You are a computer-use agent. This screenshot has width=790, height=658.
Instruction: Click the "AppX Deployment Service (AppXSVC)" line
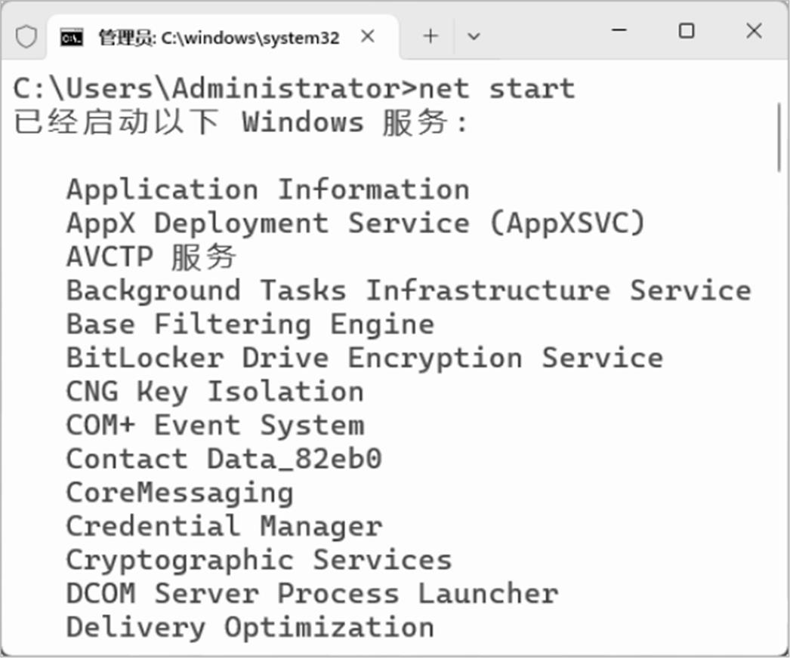coord(356,223)
